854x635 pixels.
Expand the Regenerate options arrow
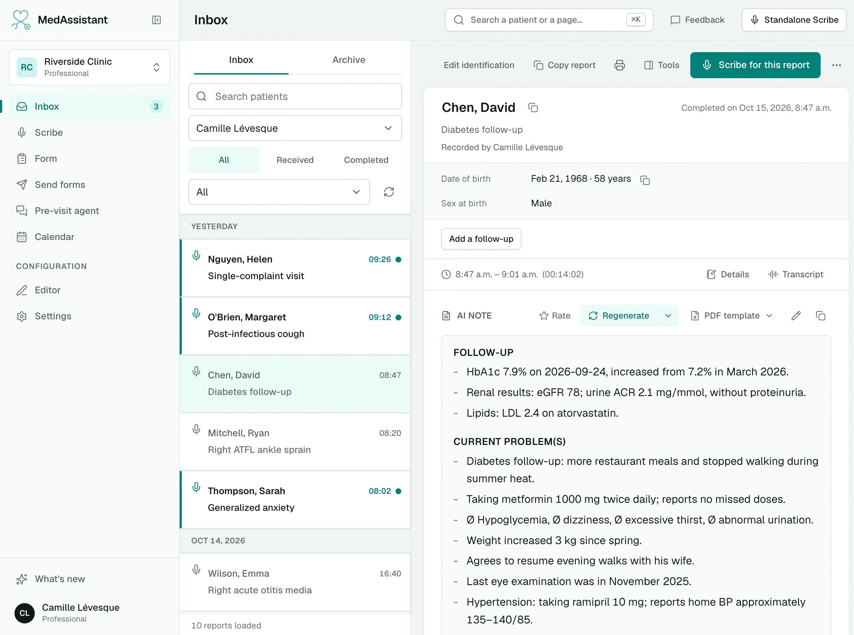point(668,316)
